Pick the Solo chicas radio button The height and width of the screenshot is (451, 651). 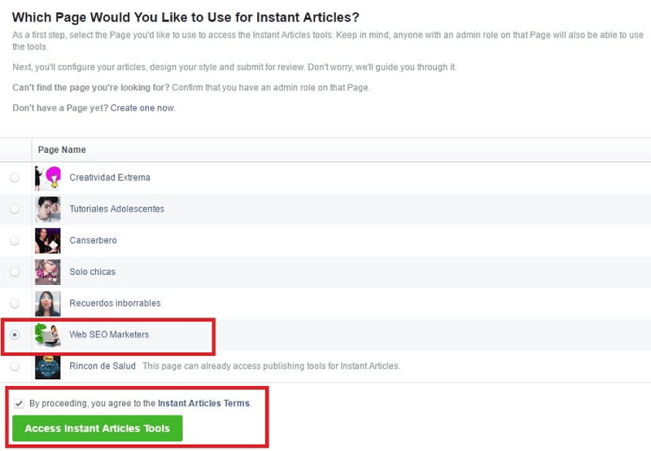pyautogui.click(x=15, y=272)
